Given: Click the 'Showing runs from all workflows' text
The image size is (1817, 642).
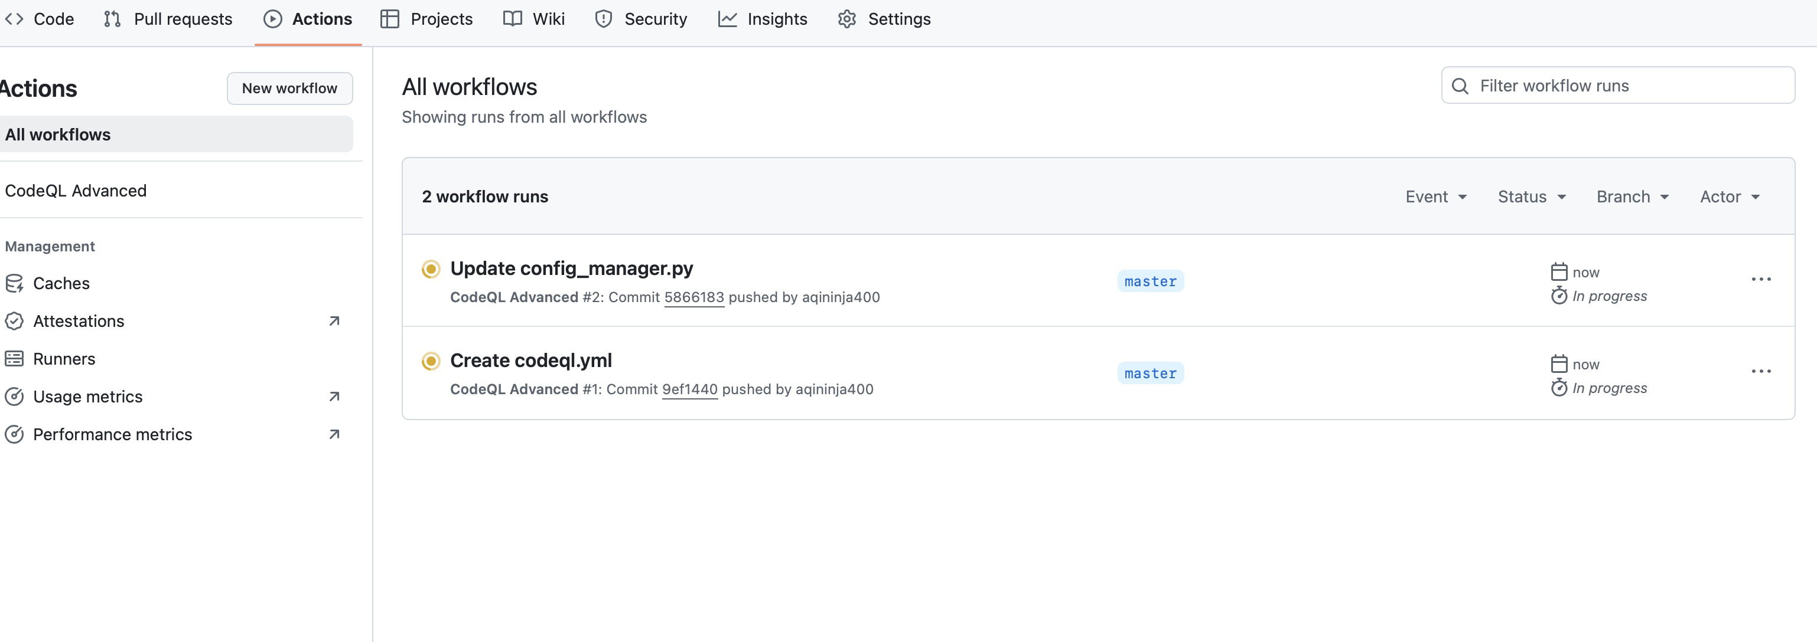Looking at the screenshot, I should click(x=524, y=117).
